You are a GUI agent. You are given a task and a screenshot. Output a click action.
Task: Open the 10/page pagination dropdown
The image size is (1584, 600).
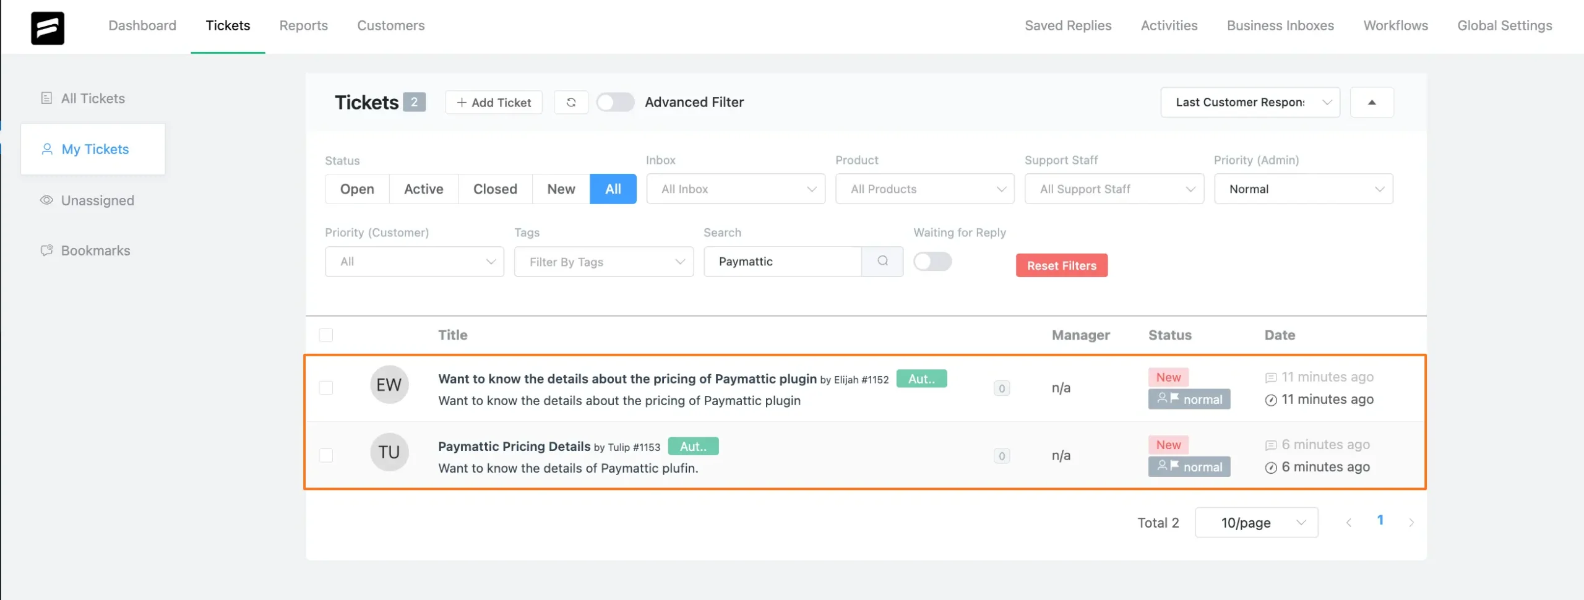[1256, 522]
